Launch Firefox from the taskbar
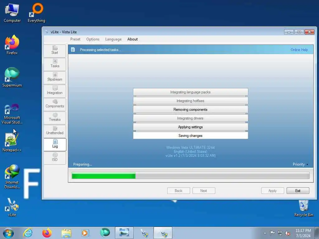319x239 pixels. click(47, 233)
